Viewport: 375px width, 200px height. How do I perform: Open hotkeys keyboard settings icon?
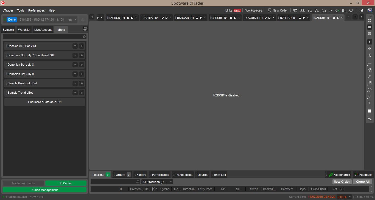click(324, 10)
